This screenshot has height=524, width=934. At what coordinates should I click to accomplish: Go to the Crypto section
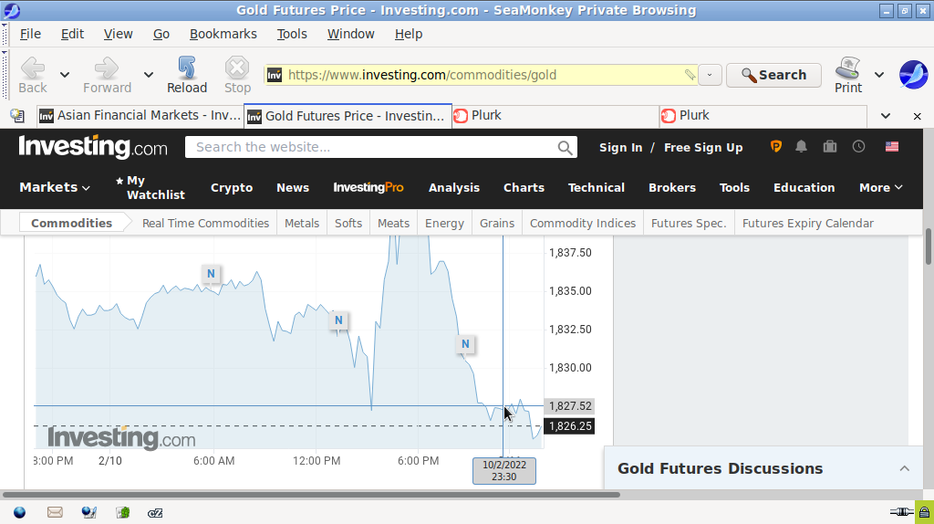231,187
